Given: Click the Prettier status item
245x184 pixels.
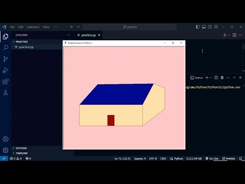Looking at the screenshot, I should 229,158.
